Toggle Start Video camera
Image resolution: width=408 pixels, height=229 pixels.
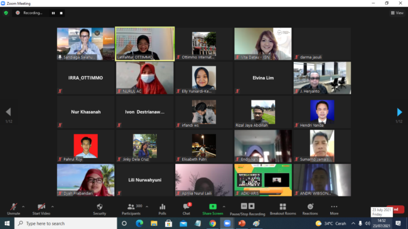pyautogui.click(x=41, y=209)
